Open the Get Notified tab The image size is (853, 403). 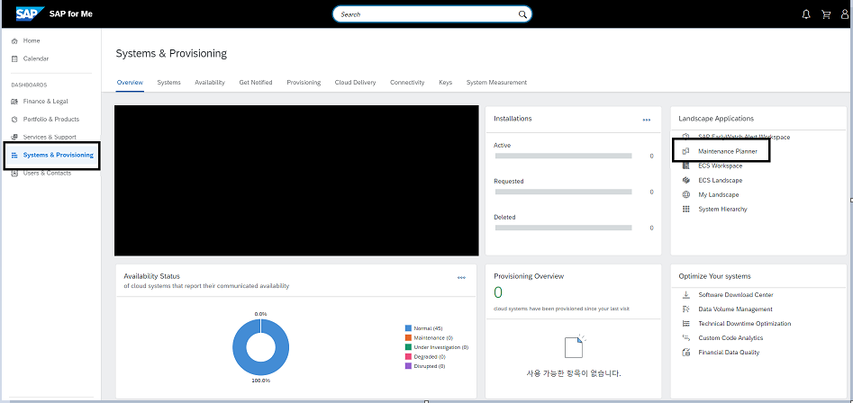pyautogui.click(x=256, y=83)
